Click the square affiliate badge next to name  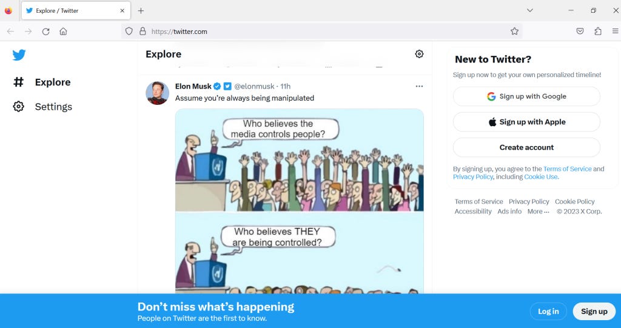227,86
